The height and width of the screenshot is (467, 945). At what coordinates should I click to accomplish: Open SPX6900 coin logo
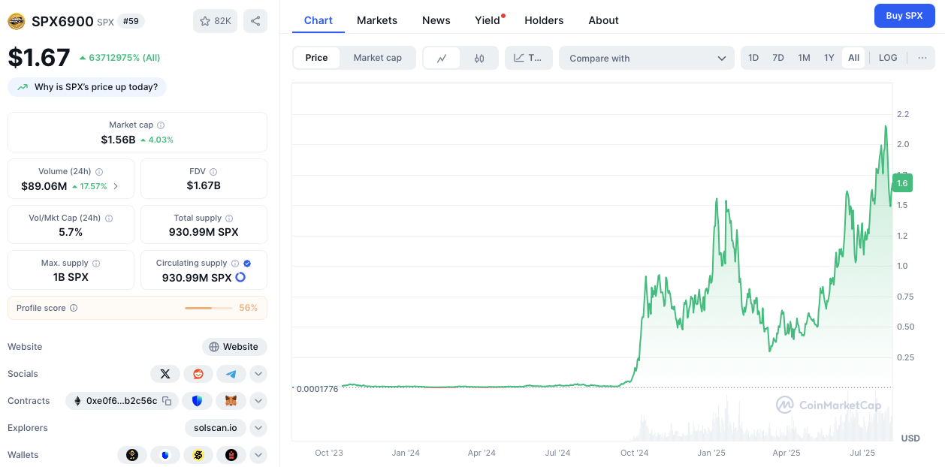[17, 21]
